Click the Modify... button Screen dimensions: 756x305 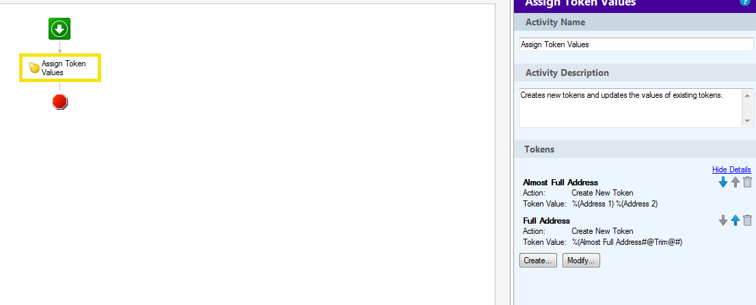click(x=581, y=261)
